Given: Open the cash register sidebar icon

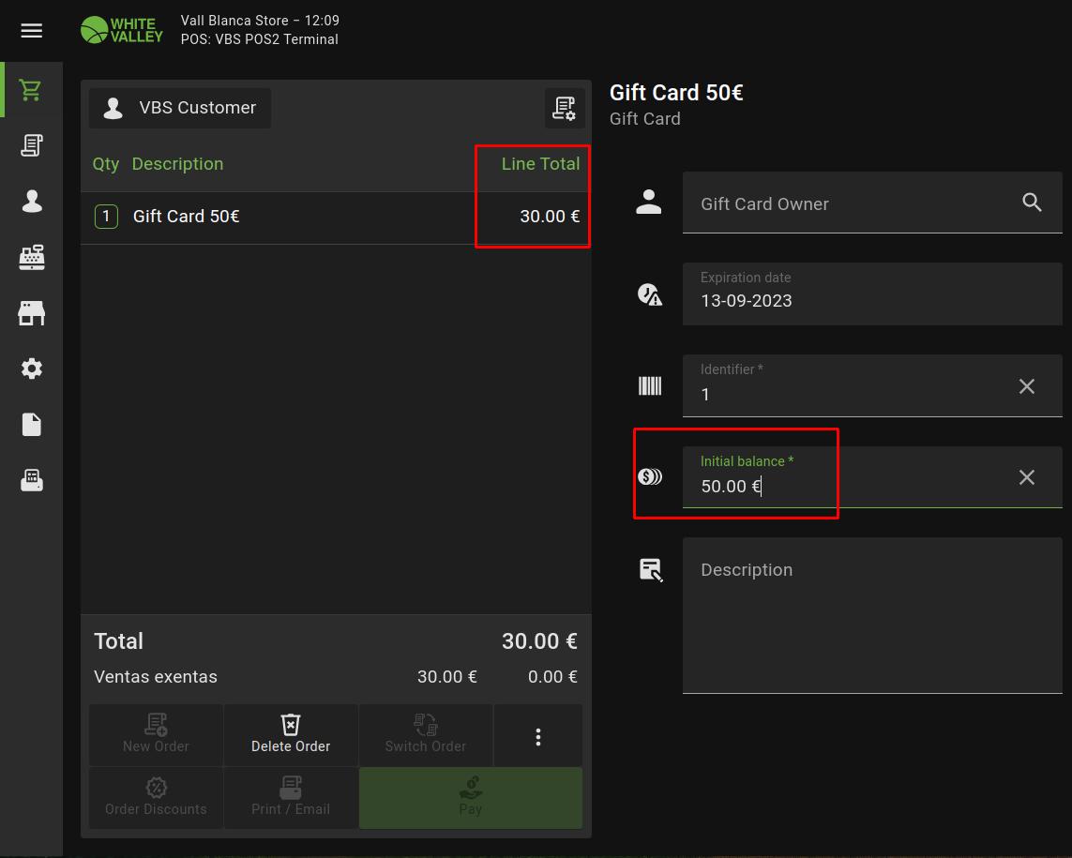Looking at the screenshot, I should [31, 257].
